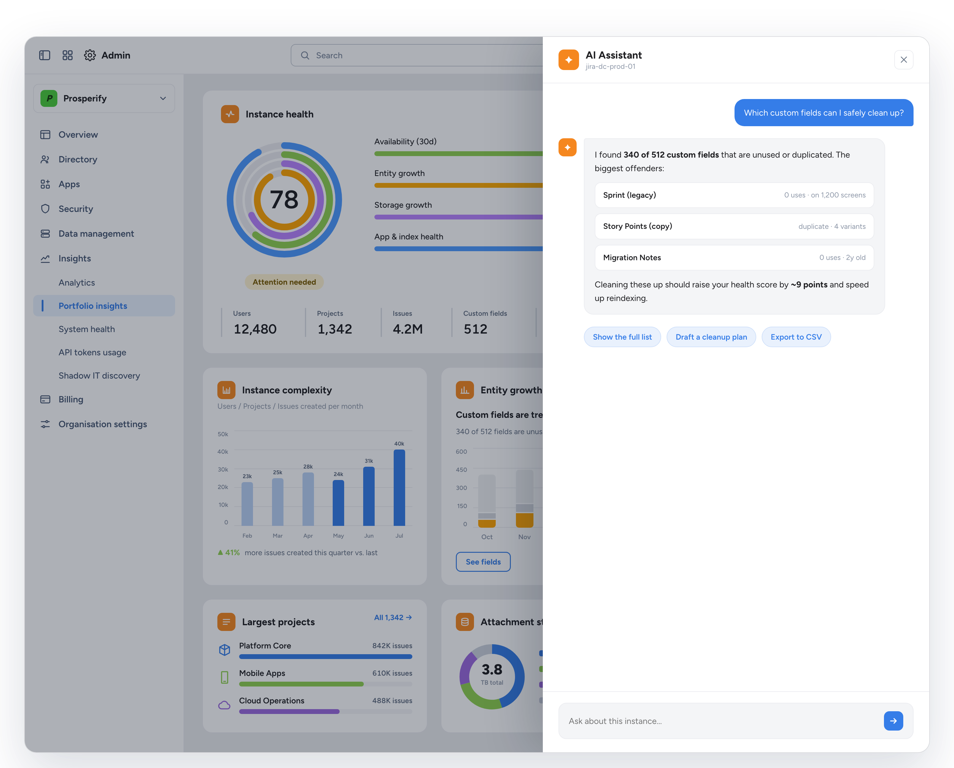Click the Mobile Apps progress bar
954x768 pixels.
tap(325, 684)
